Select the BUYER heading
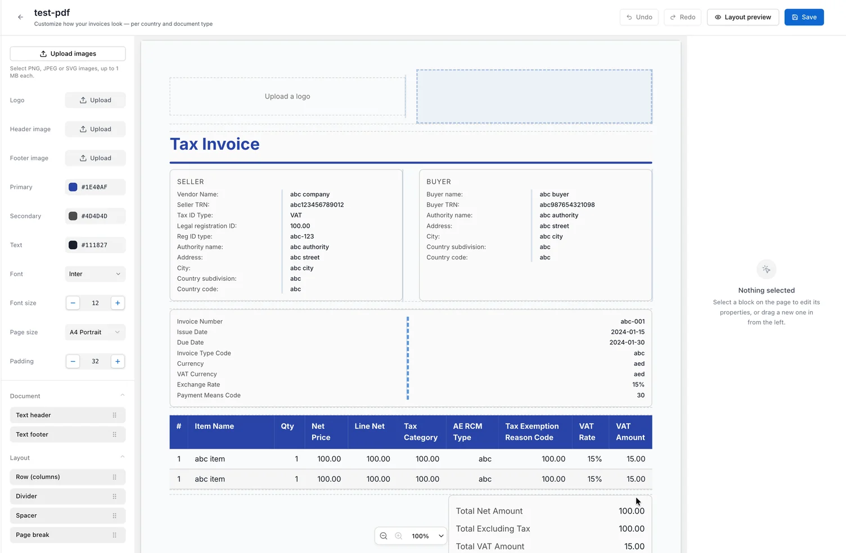The image size is (846, 553). click(x=439, y=182)
